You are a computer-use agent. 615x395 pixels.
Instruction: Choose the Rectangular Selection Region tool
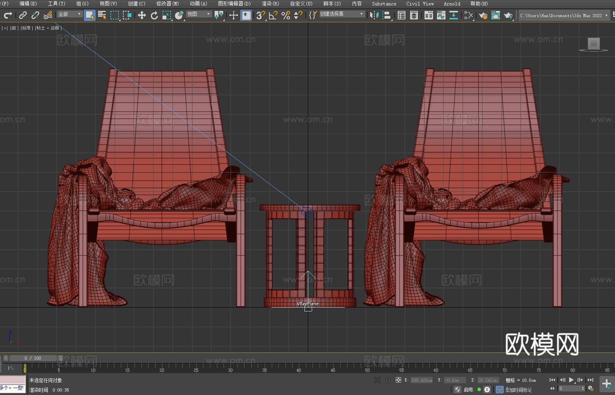click(115, 16)
